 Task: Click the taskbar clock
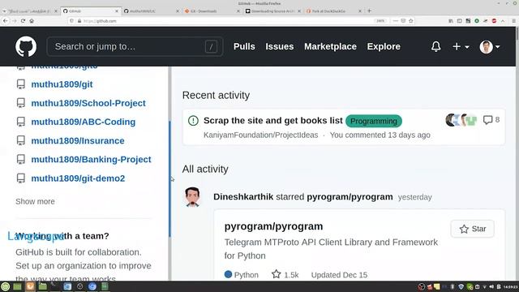[510, 286]
